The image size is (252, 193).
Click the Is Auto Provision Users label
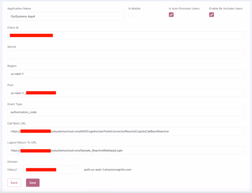click(184, 8)
